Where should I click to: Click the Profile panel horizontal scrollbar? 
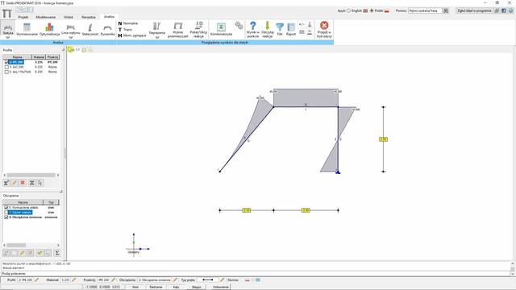31,175
